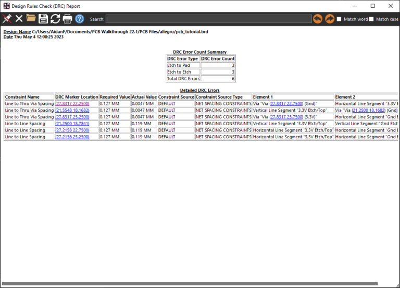Go to the next search match with the orange forward arrow
The image size is (400, 288).
(330, 19)
